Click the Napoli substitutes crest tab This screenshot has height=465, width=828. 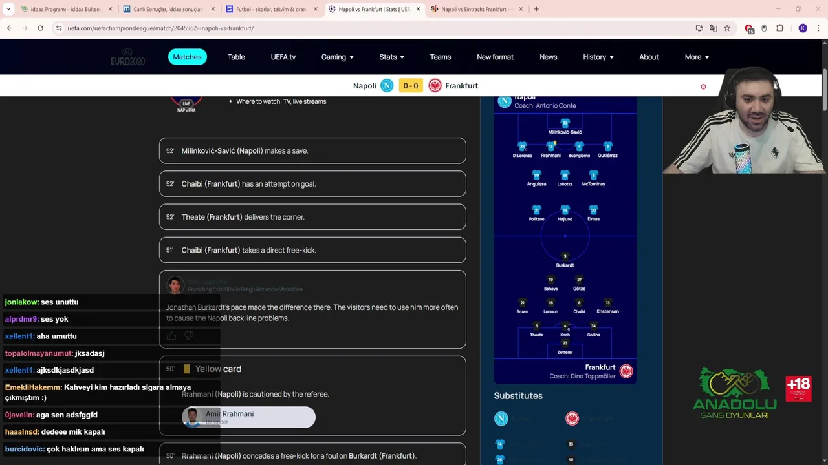point(501,418)
